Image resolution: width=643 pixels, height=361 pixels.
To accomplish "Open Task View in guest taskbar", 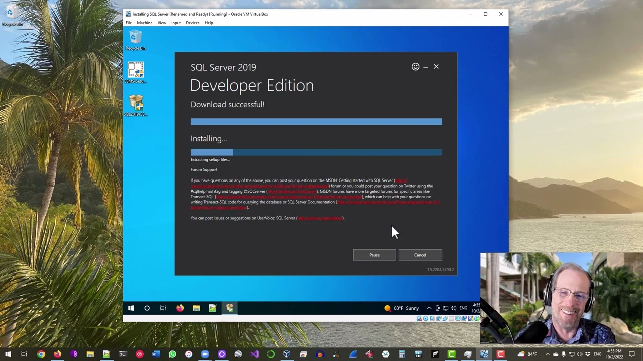I will [x=163, y=308].
